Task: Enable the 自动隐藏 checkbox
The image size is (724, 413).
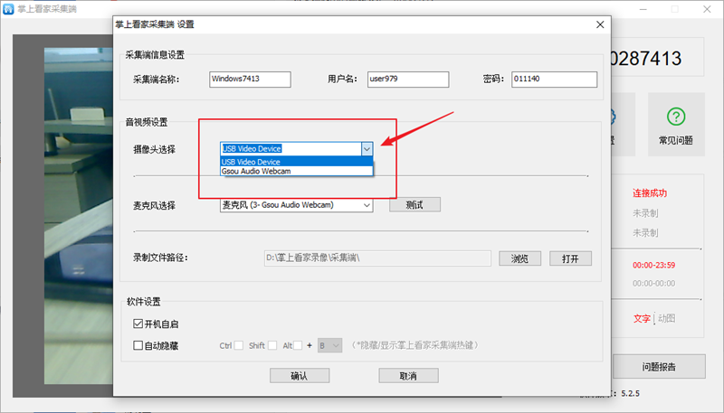Action: coord(138,345)
